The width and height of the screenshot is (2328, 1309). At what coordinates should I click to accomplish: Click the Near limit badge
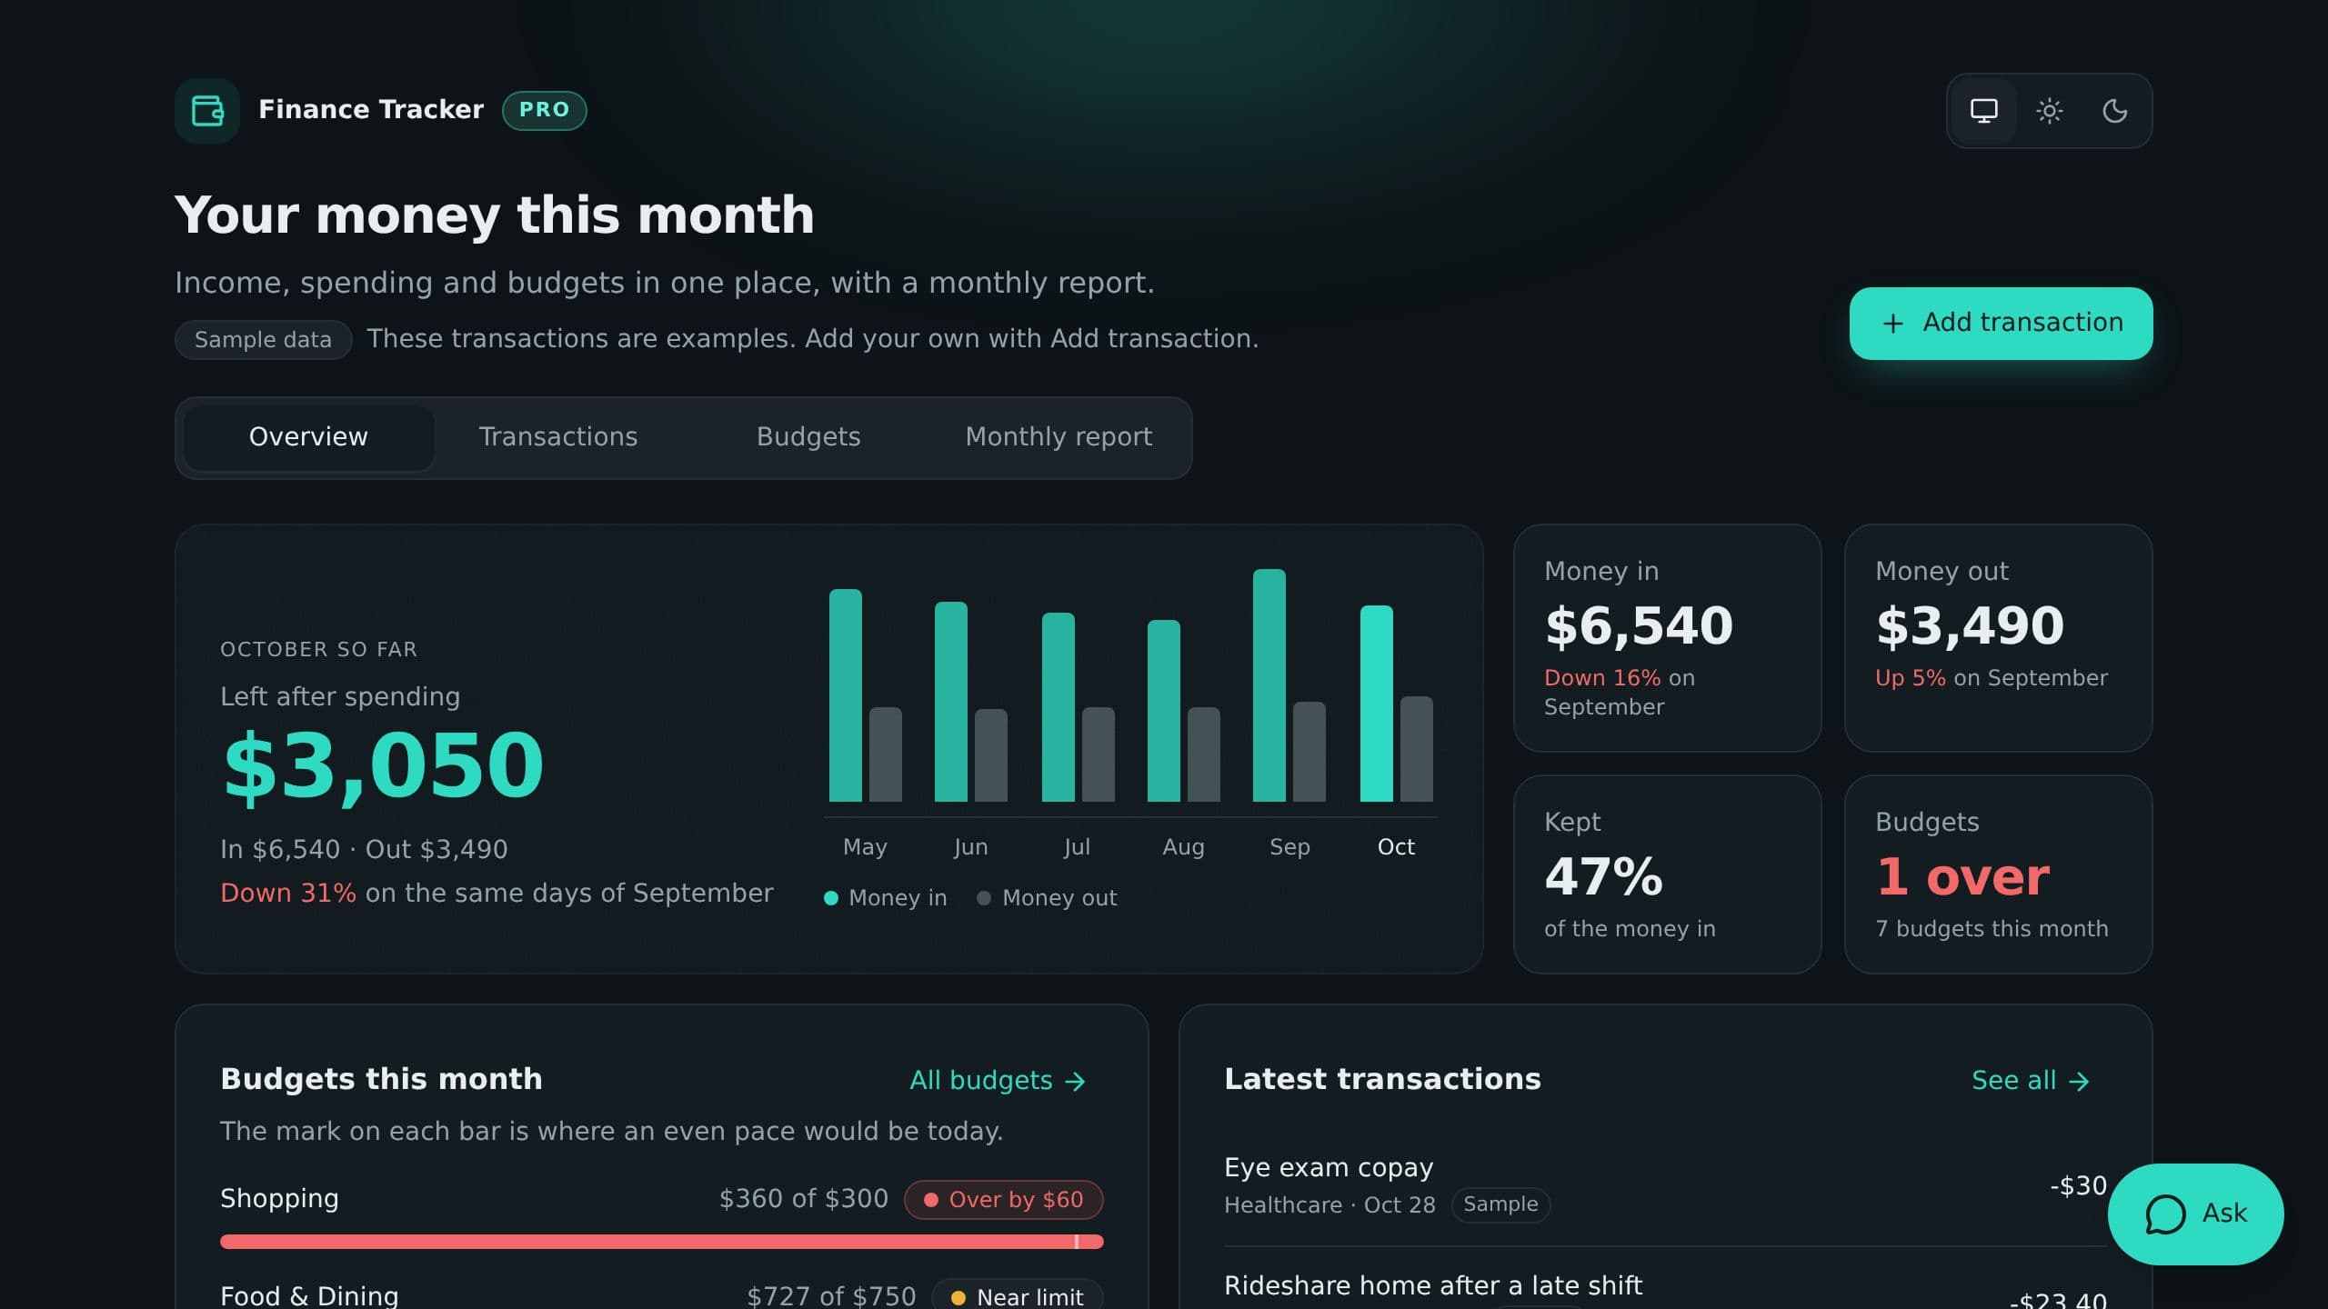1018,1295
